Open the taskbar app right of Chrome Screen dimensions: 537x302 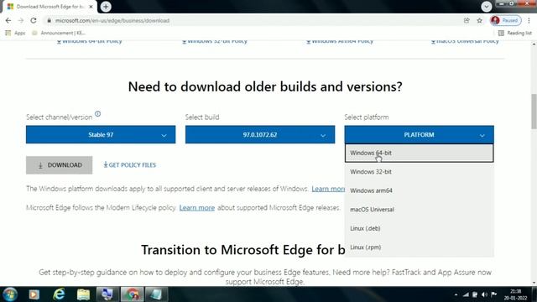click(x=157, y=294)
